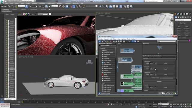This screenshot has height=108, width=192.
Task: Open Select by Name tool
Action: (x=30, y=6)
